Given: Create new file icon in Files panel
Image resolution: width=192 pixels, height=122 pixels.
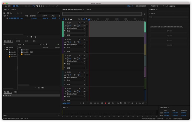Looking at the screenshot, I should click(x=11, y=13).
